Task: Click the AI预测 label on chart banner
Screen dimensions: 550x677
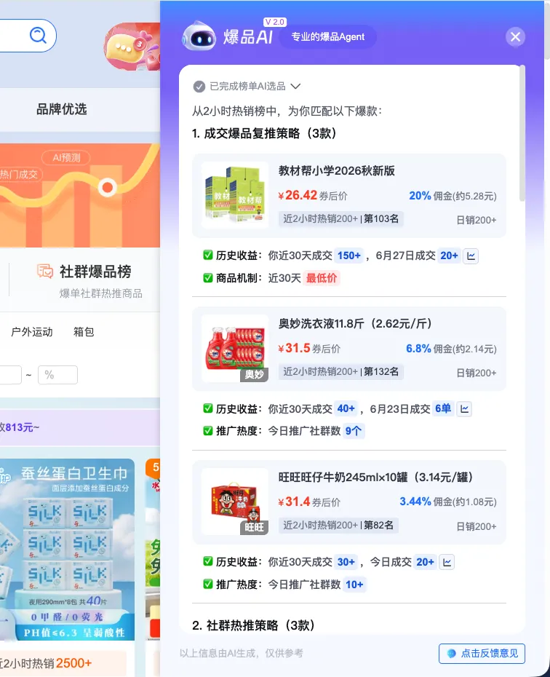Action: (x=66, y=157)
